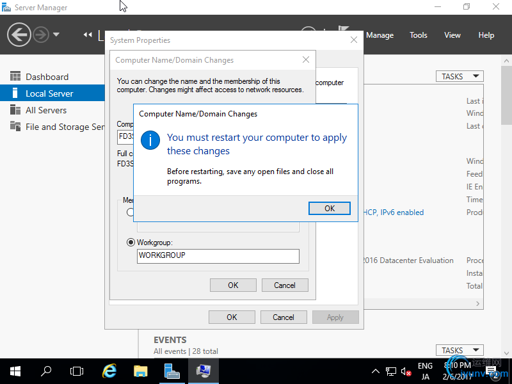This screenshot has height=384, width=512.
Task: Click the muted volume tray icon
Action: tap(406, 371)
